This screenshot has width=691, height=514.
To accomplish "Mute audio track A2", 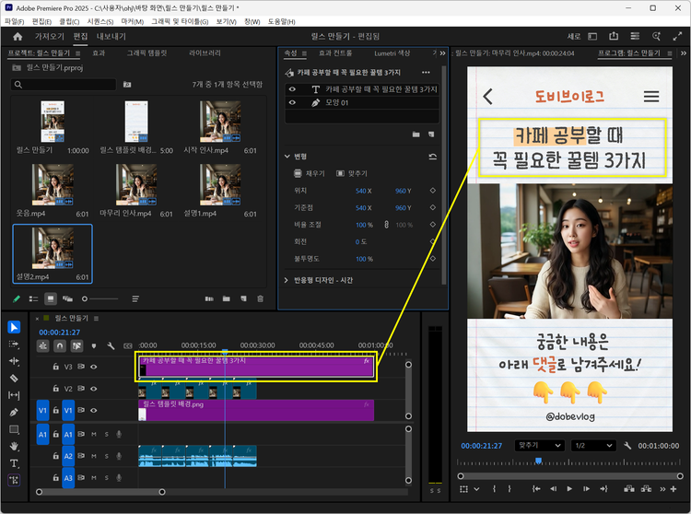I will [x=94, y=456].
